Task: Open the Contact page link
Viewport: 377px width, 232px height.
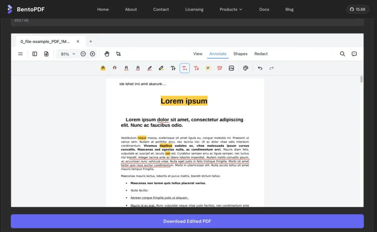Action: coord(161,9)
